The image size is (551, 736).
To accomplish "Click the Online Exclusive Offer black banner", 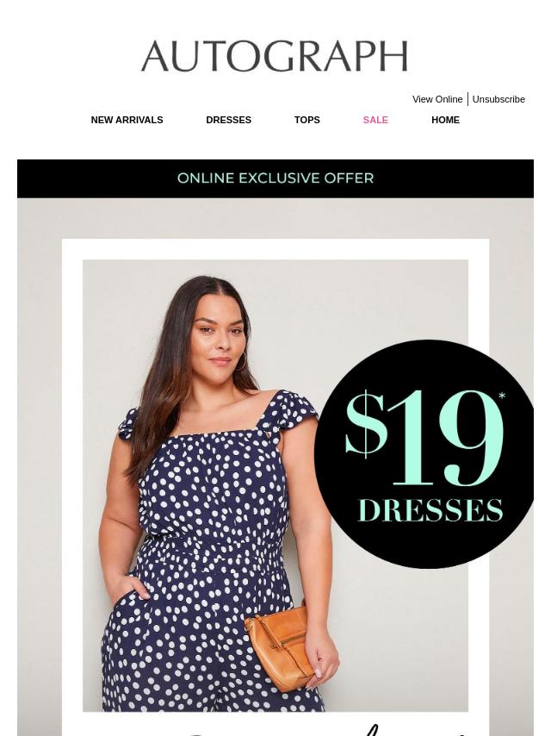I will tap(275, 178).
